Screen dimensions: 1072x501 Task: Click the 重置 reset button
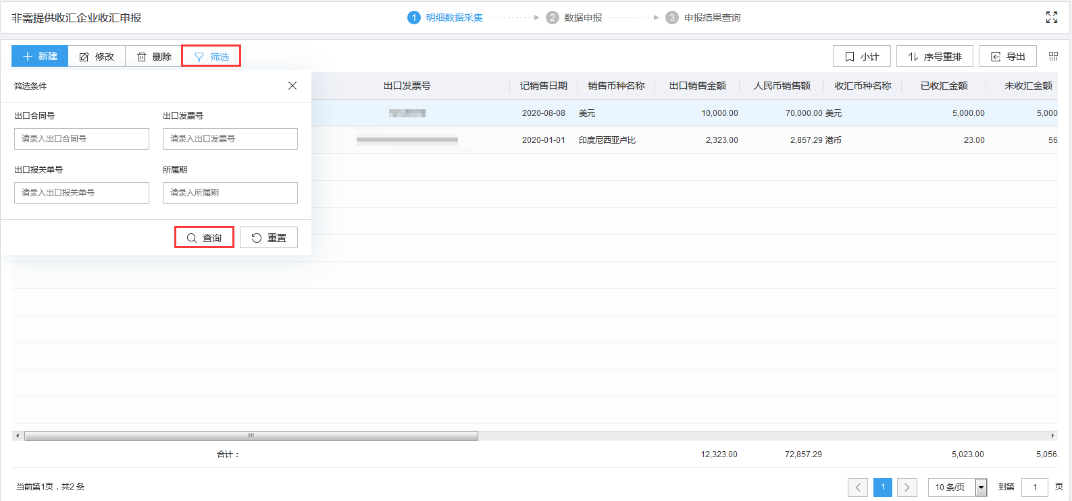(269, 237)
